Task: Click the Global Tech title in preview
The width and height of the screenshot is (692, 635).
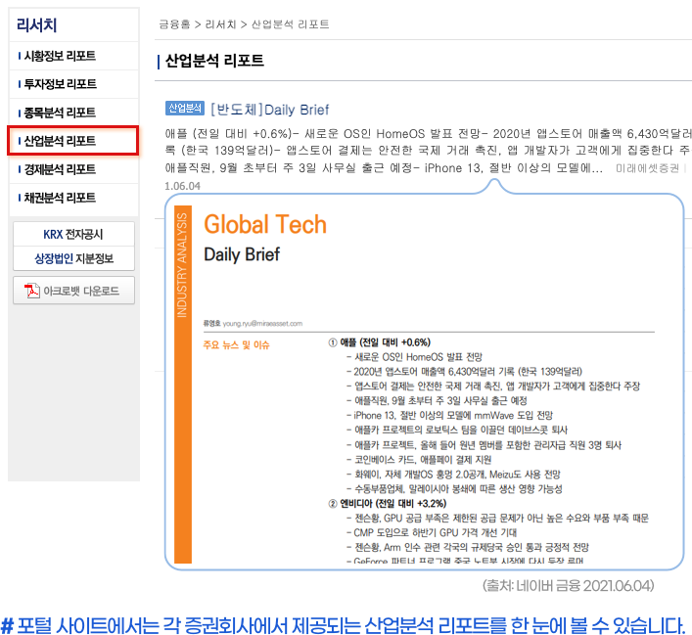Action: click(264, 224)
